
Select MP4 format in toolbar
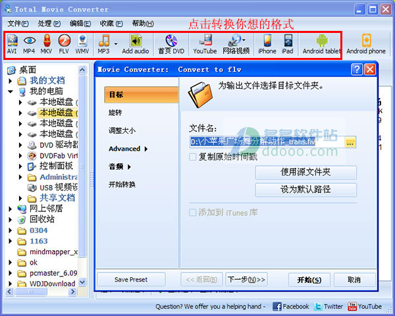coord(29,44)
